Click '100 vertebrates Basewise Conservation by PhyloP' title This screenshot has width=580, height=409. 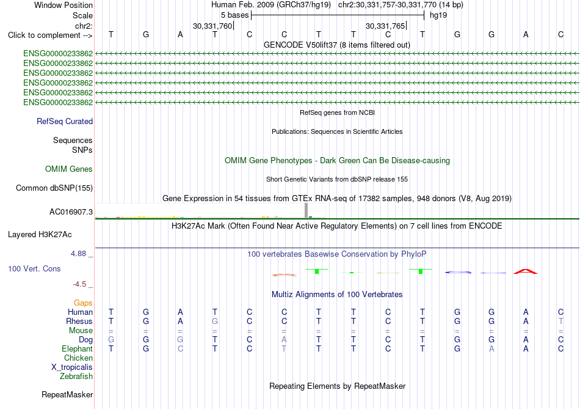337,254
